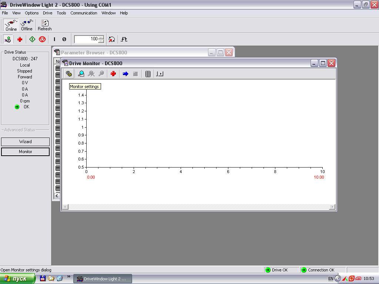Decrease reference value with down stepper
Screen dimensions: 379x284
pos(101,41)
